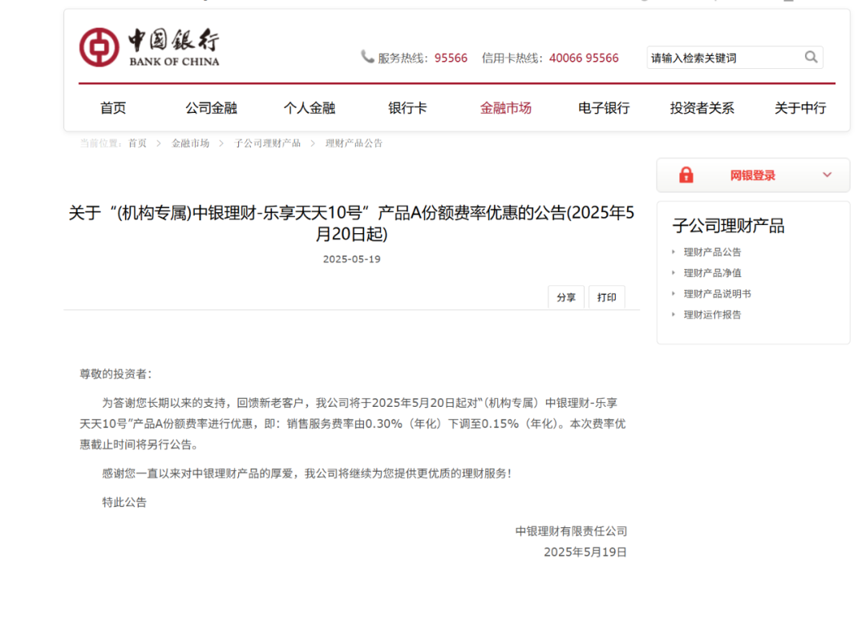Go to 理财产品公告 in the breadcrumb
This screenshot has width=866, height=632.
click(354, 143)
